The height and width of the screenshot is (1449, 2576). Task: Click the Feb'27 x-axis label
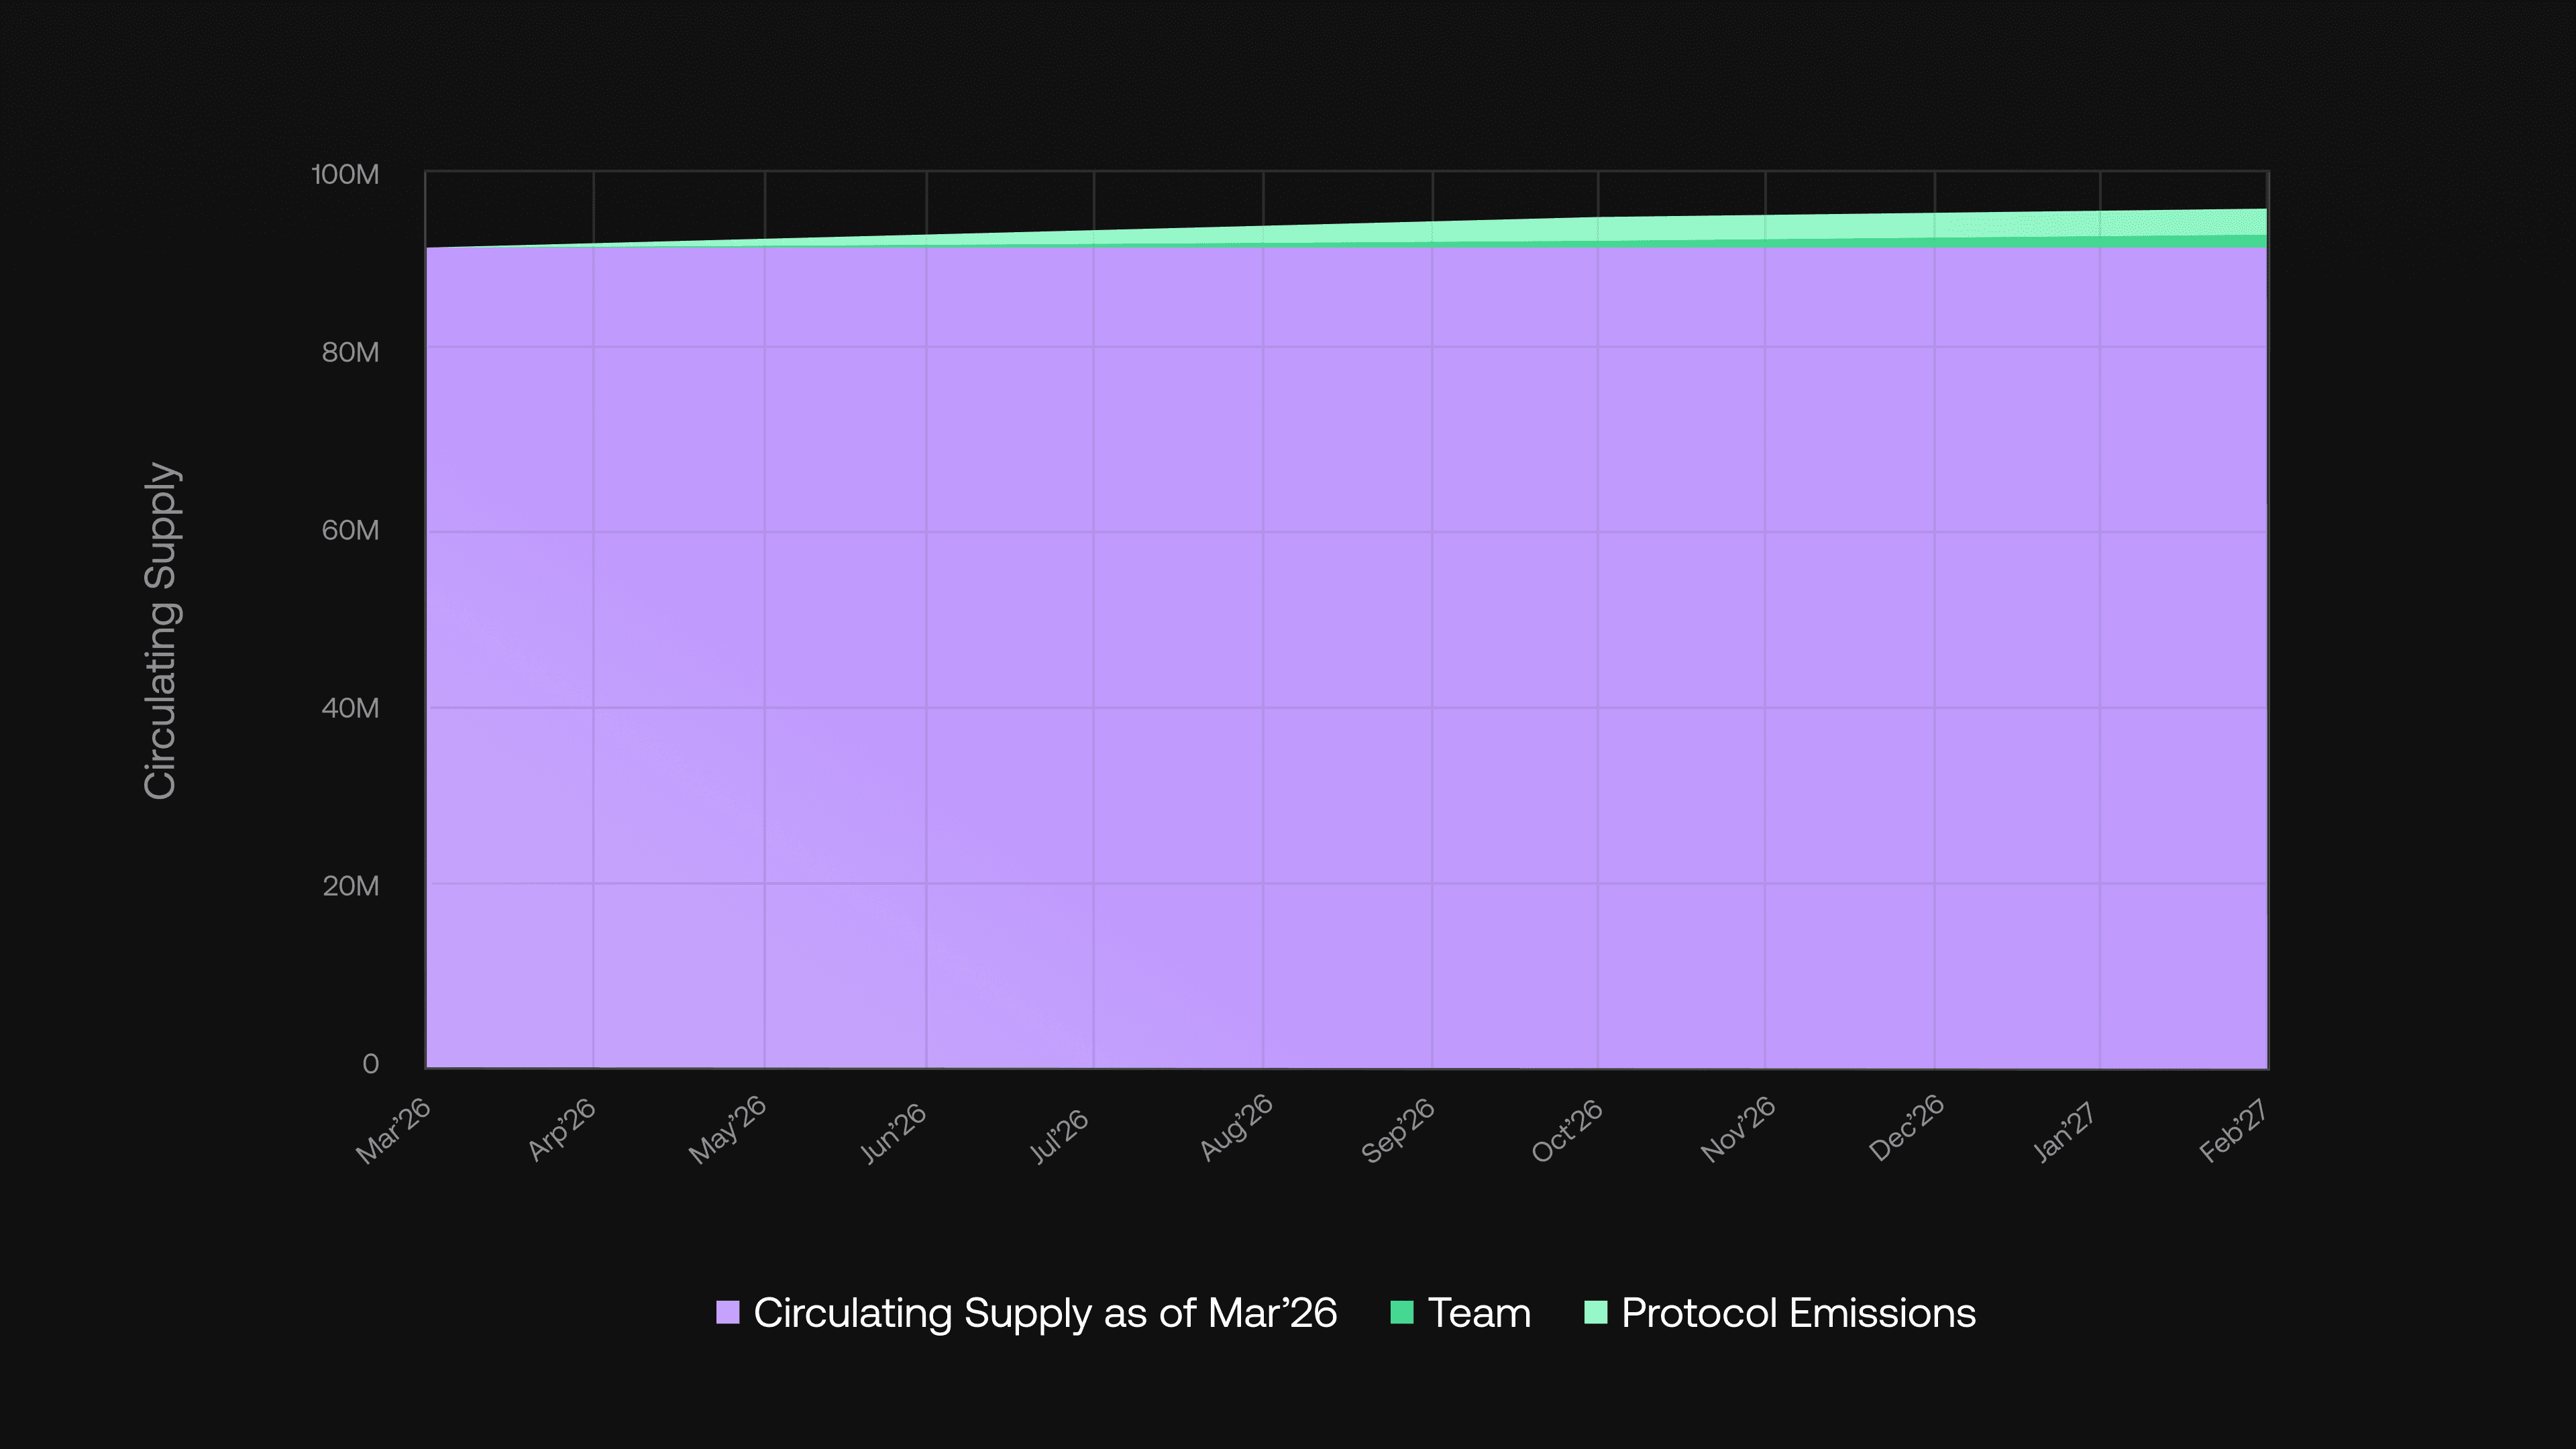[x=2232, y=1131]
